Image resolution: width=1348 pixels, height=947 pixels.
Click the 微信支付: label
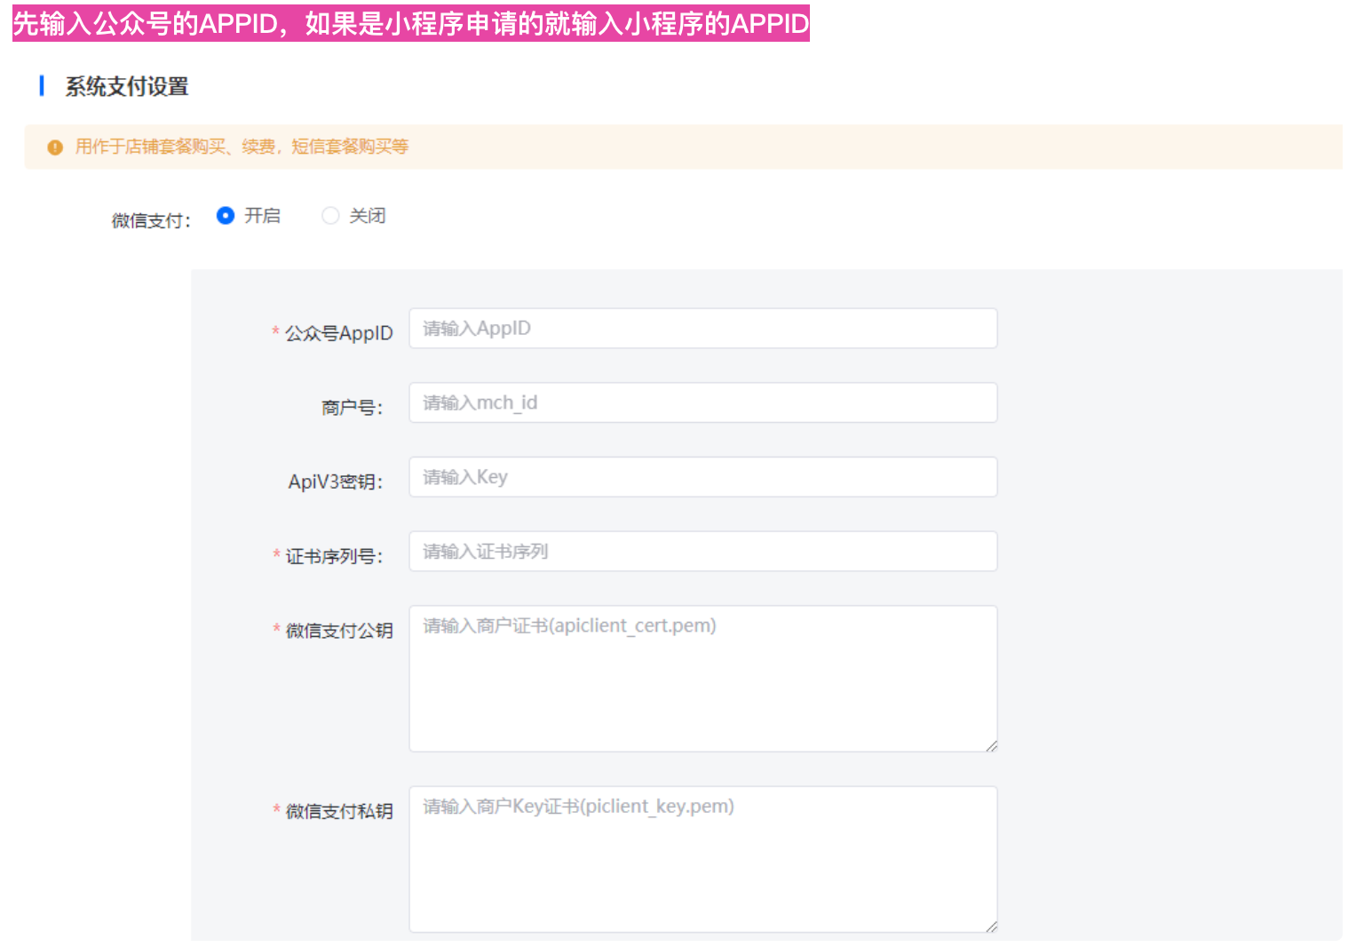tap(151, 220)
